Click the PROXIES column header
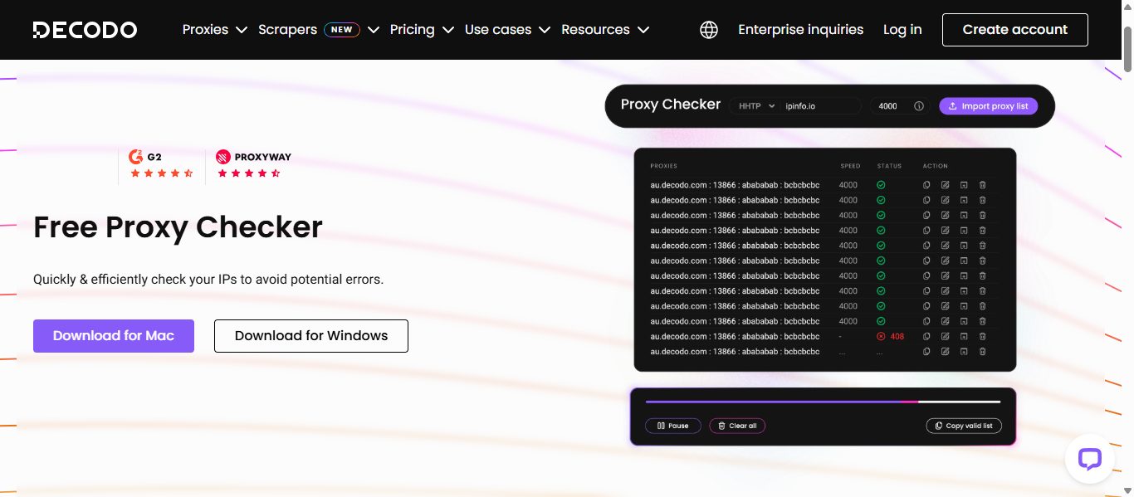The width and height of the screenshot is (1134, 497). click(663, 166)
